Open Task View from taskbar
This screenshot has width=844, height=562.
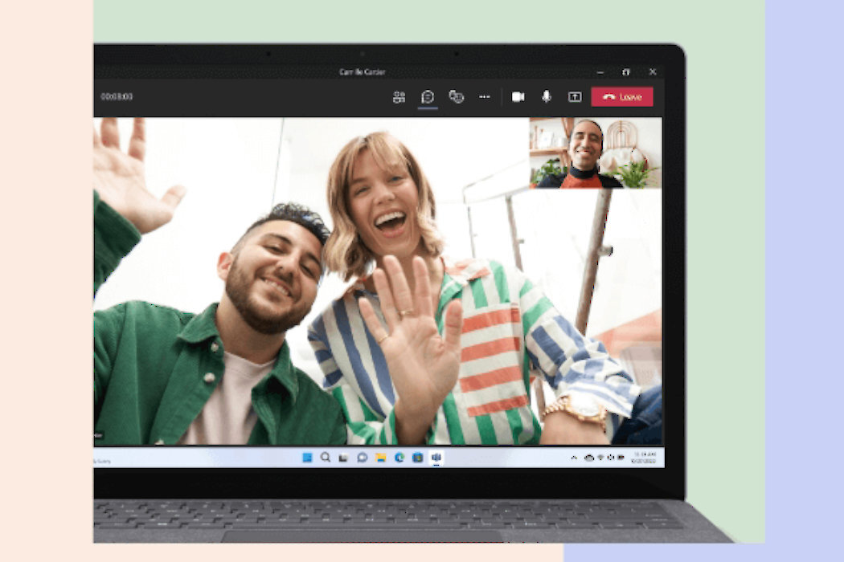point(343,458)
